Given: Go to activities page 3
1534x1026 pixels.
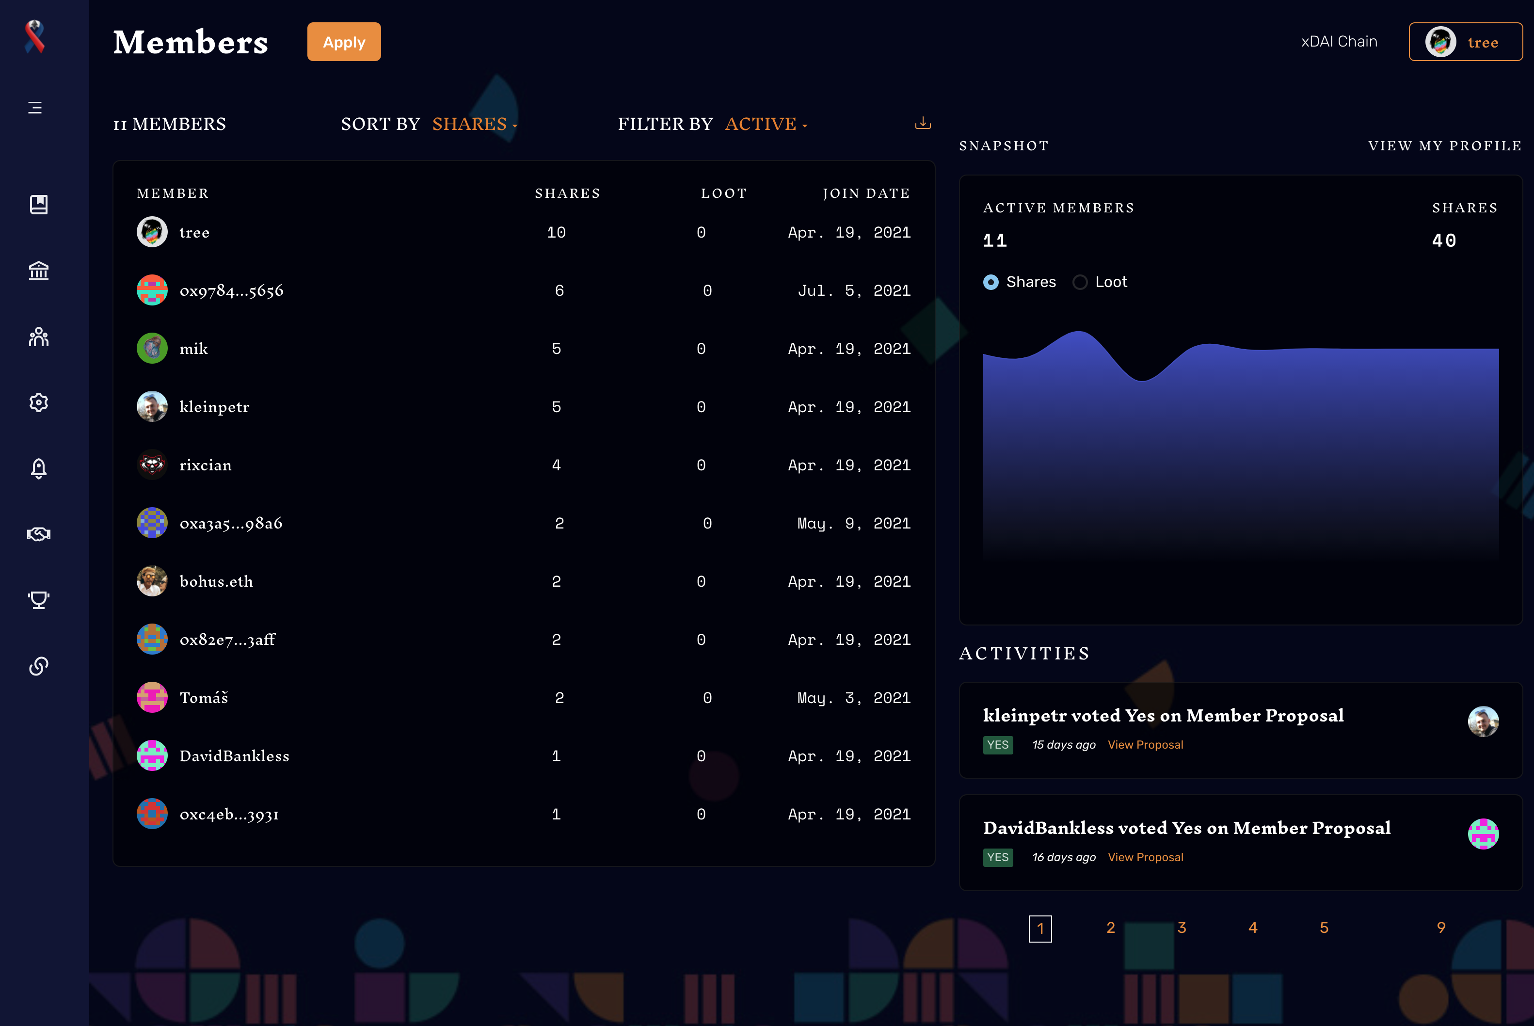Looking at the screenshot, I should (x=1182, y=928).
